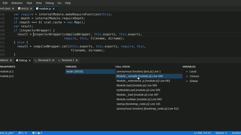Switch to the Terminal 0 tab
This screenshot has height=135, width=241.
pos(44,60)
